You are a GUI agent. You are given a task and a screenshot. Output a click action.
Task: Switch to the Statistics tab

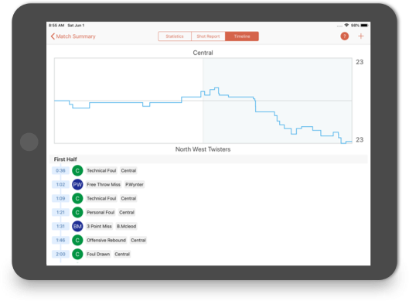pos(175,36)
